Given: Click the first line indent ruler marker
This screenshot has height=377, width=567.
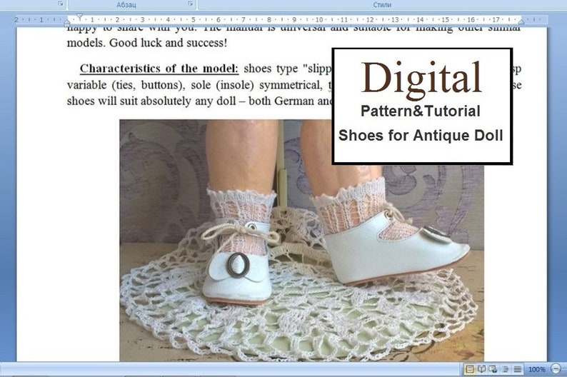Looking at the screenshot, I should (x=79, y=16).
